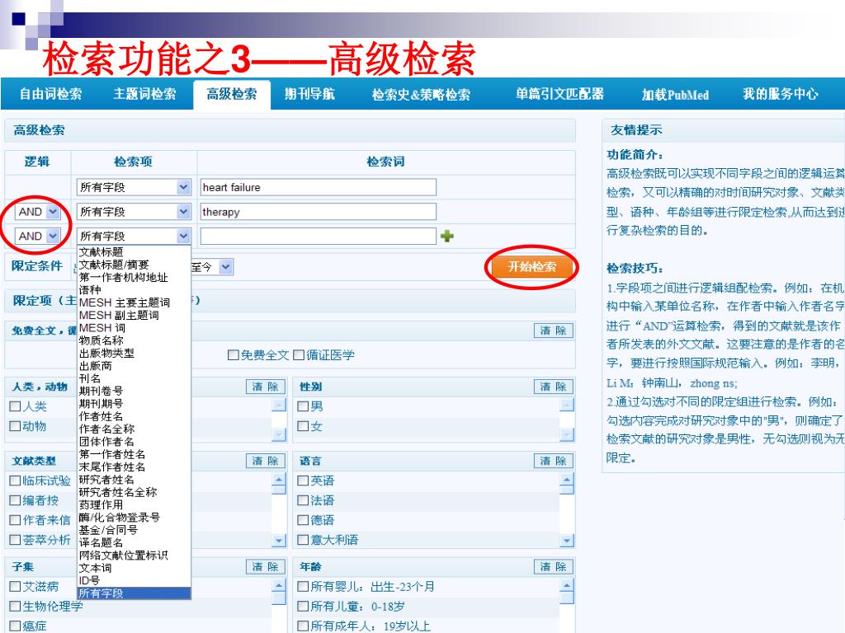
Task: Pick MESH 副主题词 option
Action: pos(134,316)
